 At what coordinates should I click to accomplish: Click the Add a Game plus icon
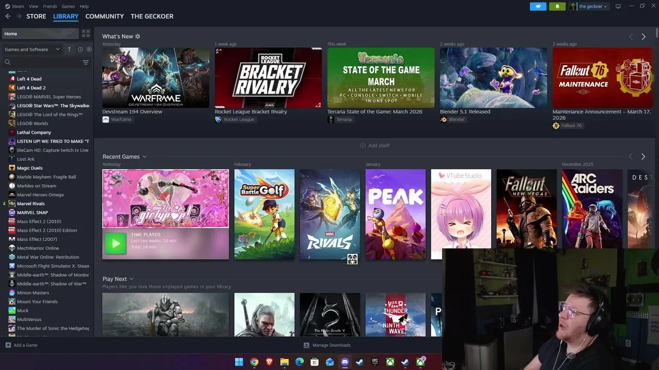click(x=8, y=345)
